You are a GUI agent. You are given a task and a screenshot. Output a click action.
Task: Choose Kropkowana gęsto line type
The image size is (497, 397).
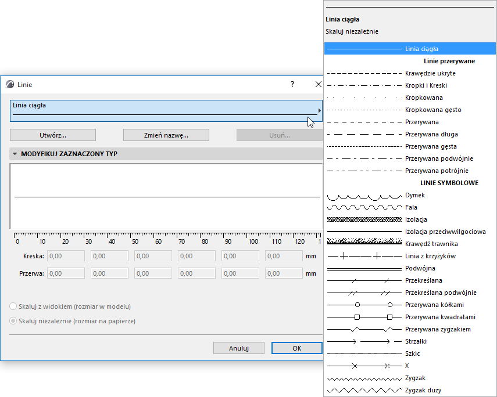[410, 110]
